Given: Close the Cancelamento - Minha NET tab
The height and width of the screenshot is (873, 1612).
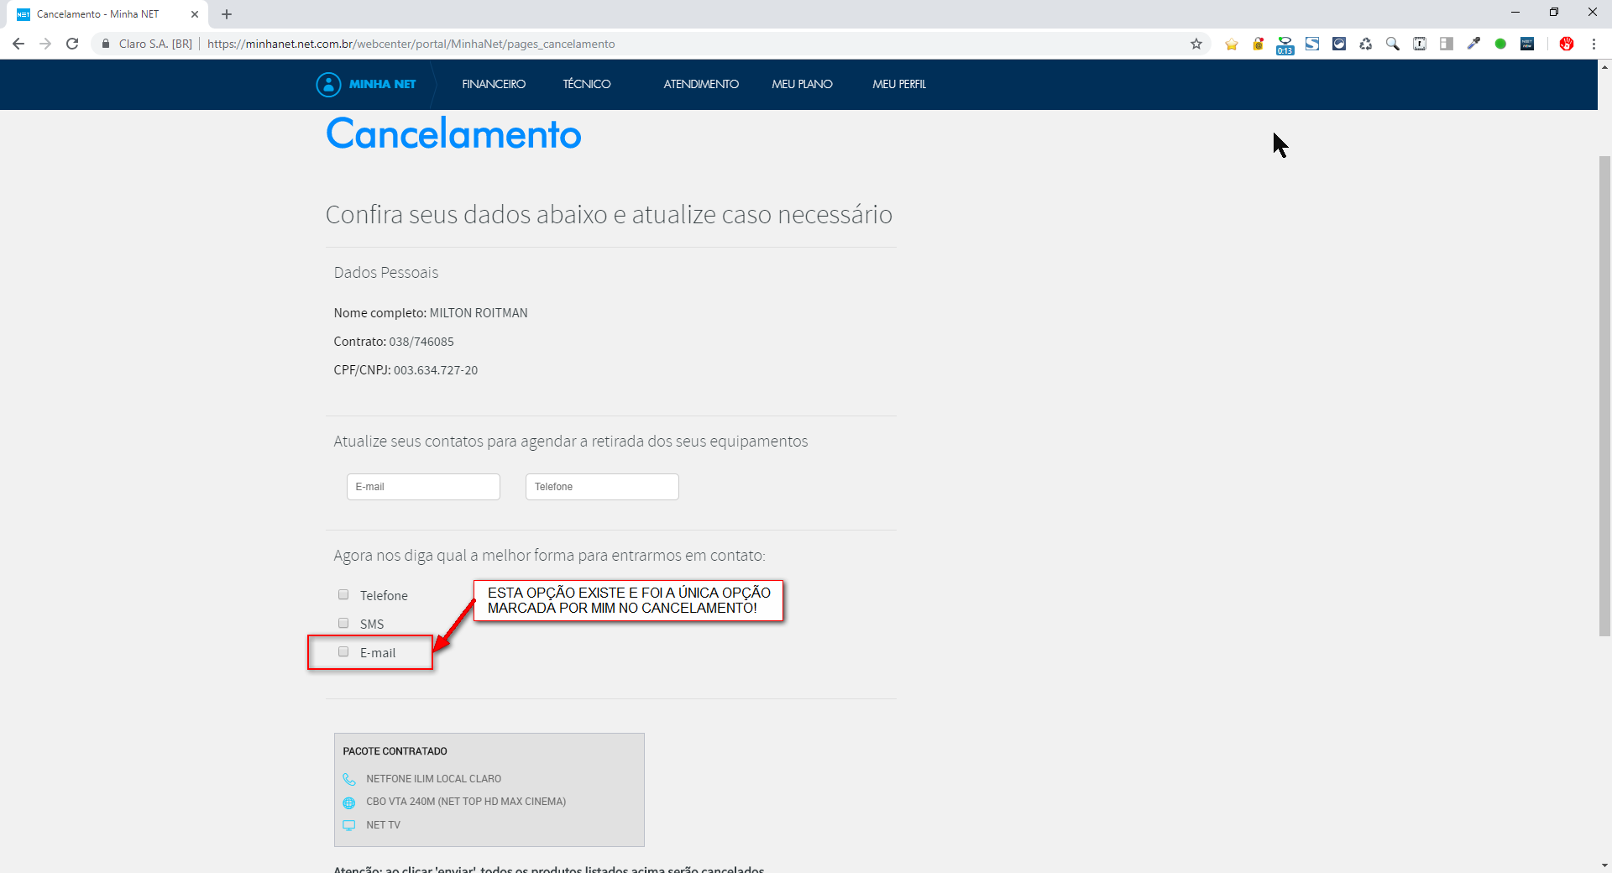Looking at the screenshot, I should (x=195, y=14).
